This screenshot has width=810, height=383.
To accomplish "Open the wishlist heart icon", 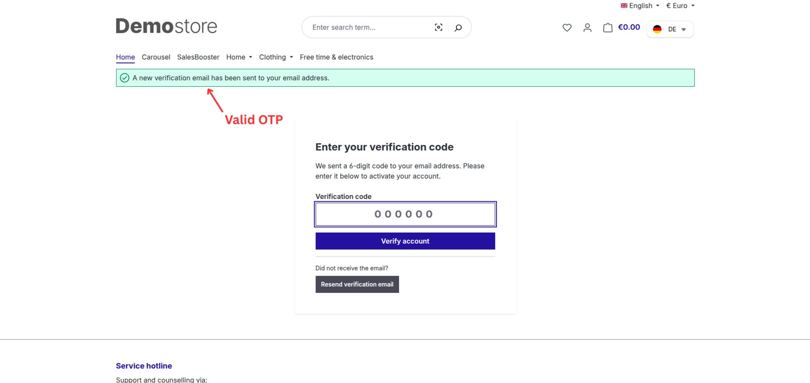I will (x=567, y=28).
